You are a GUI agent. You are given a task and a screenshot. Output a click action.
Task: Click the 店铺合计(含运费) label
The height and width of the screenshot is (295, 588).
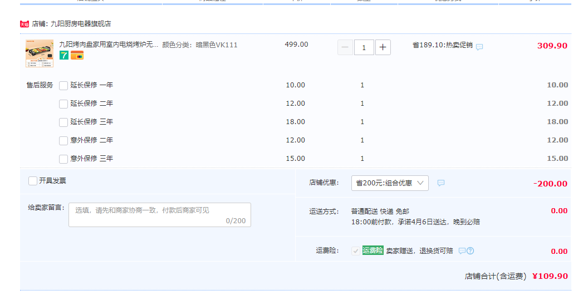point(496,276)
